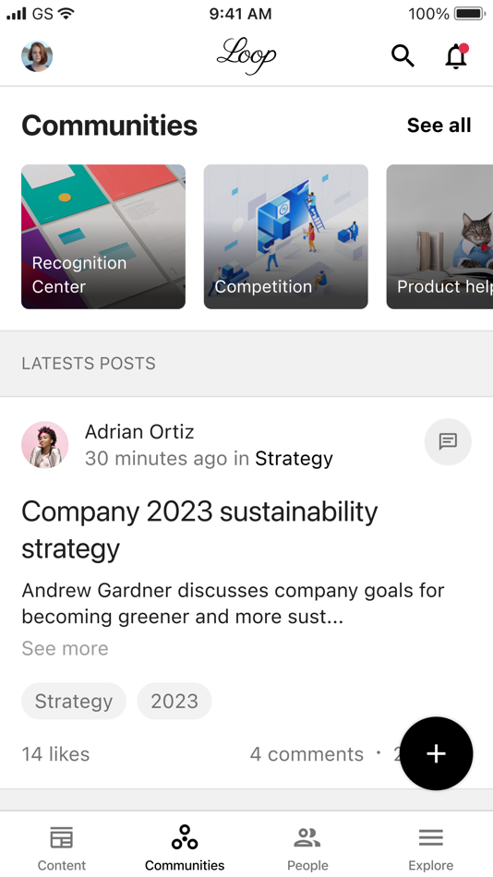View the 4 comments link

(307, 754)
